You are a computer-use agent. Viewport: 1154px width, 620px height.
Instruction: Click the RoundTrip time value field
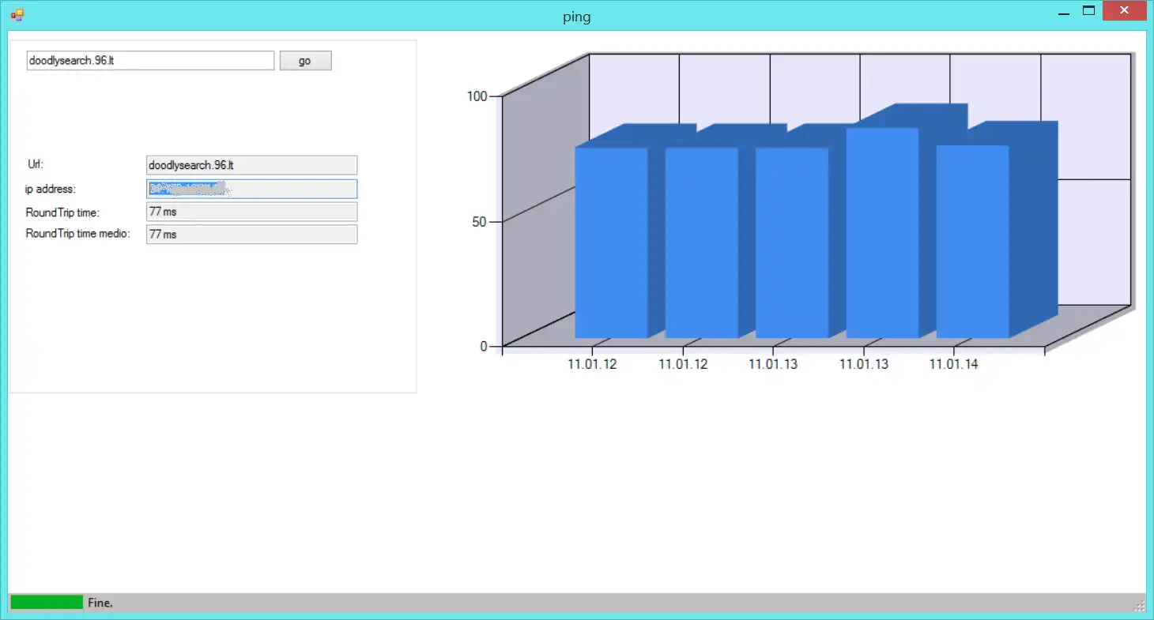[x=251, y=212]
